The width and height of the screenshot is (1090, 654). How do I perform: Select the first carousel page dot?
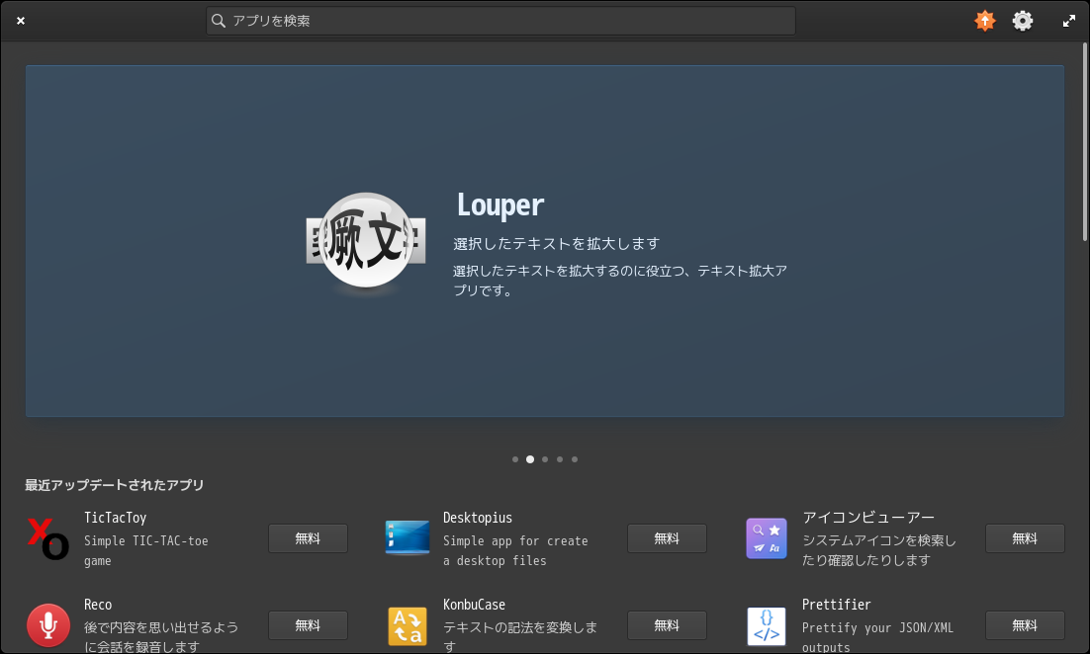pos(515,459)
